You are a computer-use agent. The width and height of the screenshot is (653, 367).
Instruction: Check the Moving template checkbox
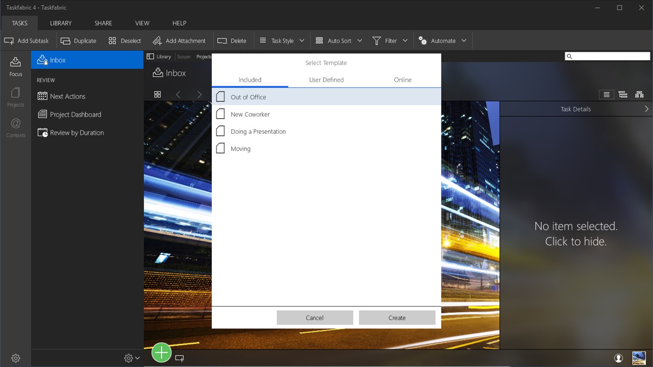(x=220, y=148)
